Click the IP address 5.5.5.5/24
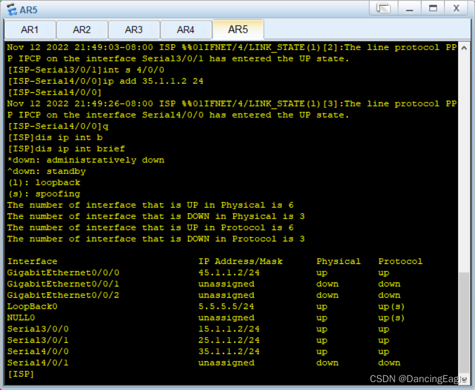 [227, 306]
